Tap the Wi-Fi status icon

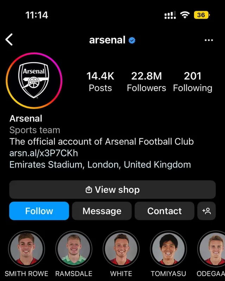(x=185, y=15)
